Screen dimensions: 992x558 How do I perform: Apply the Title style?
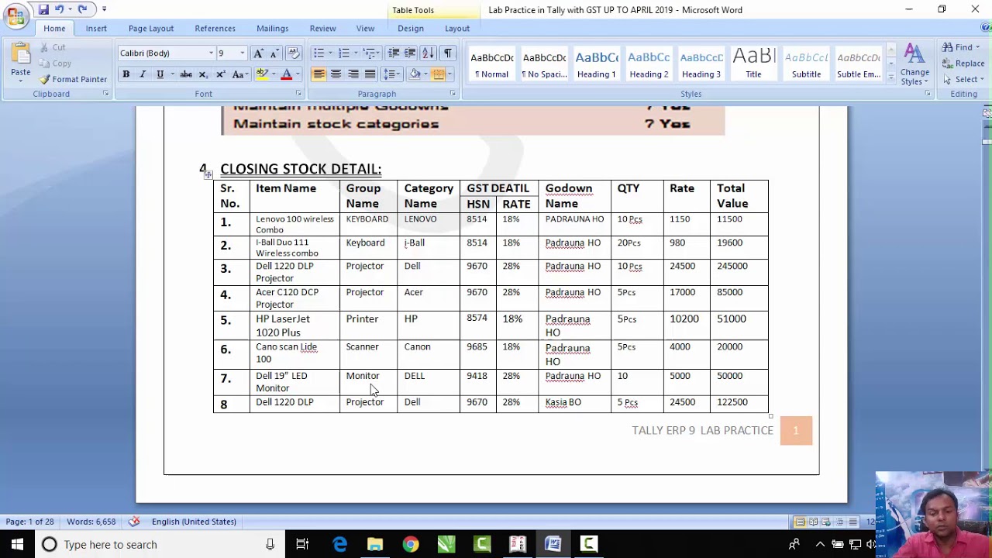753,64
